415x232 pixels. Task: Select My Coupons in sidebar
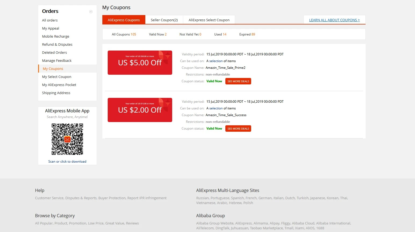click(x=53, y=69)
